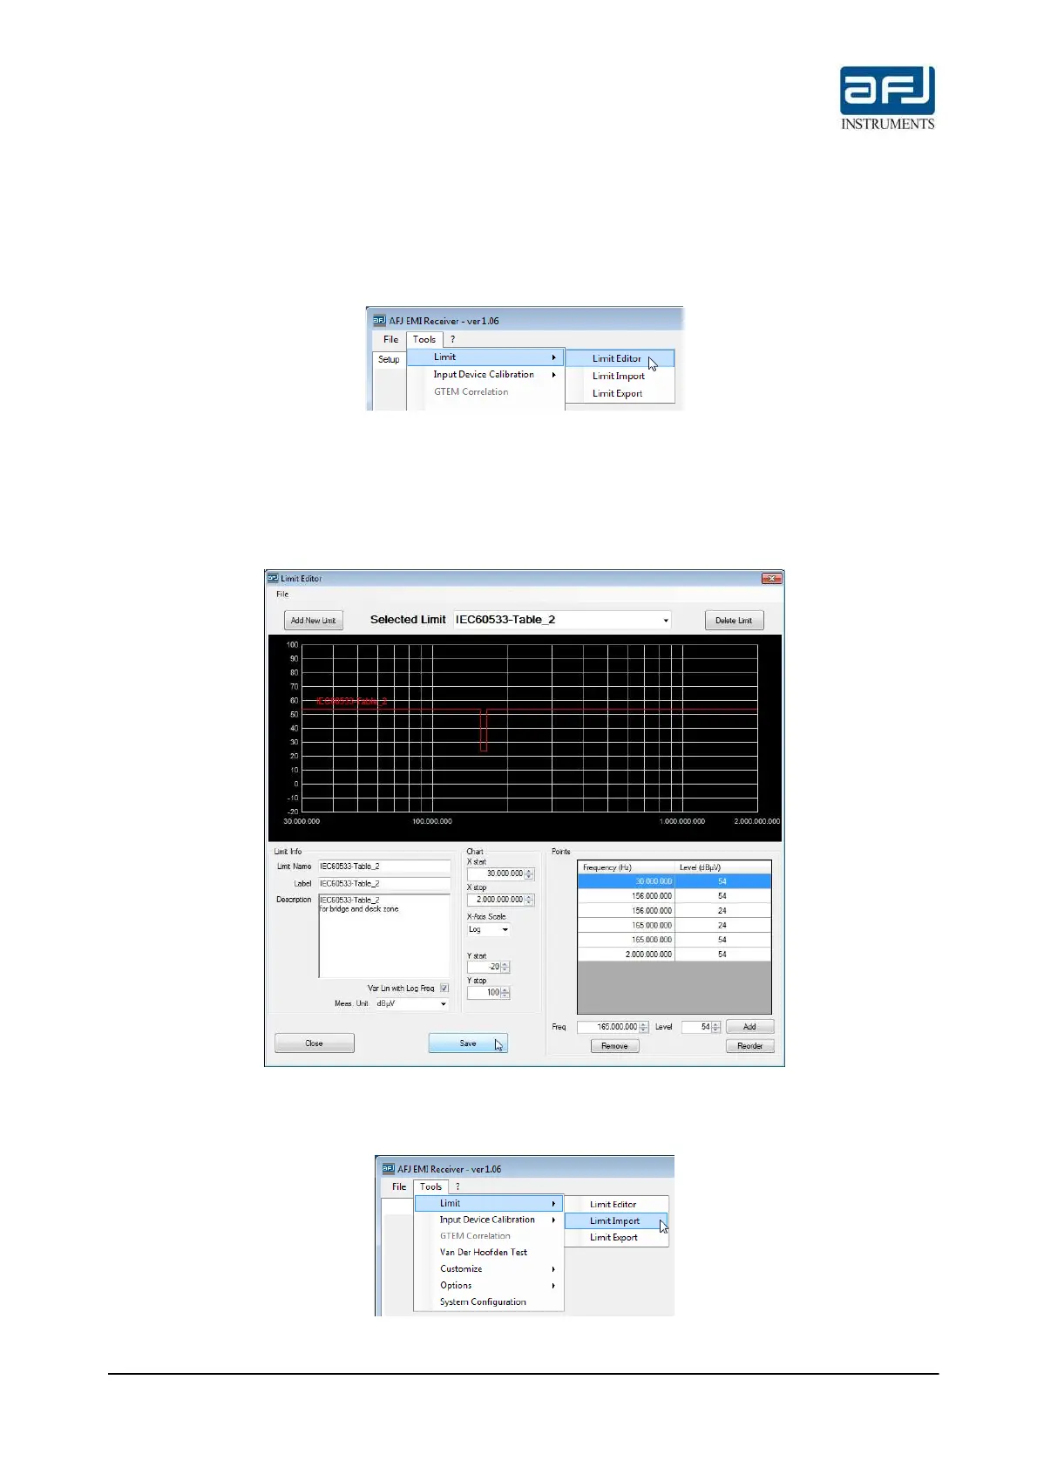The height and width of the screenshot is (1468, 1037).
Task: Click inside the Description text area
Action: pyautogui.click(x=384, y=936)
